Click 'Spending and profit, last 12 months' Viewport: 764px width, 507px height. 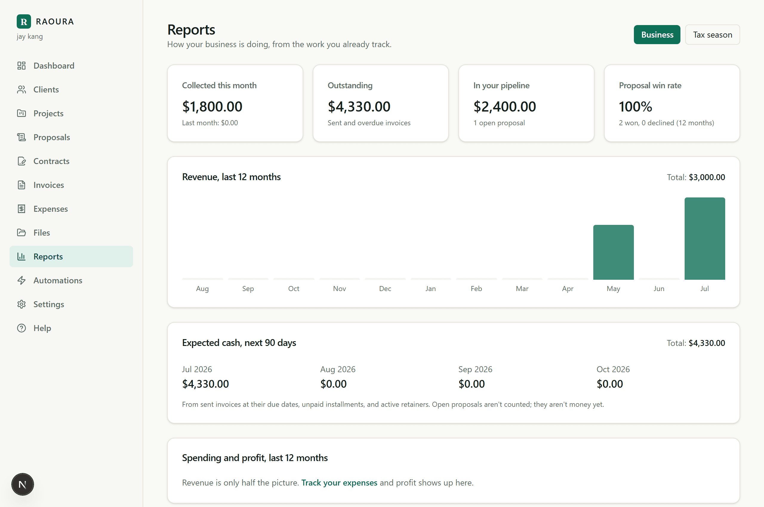(x=255, y=458)
